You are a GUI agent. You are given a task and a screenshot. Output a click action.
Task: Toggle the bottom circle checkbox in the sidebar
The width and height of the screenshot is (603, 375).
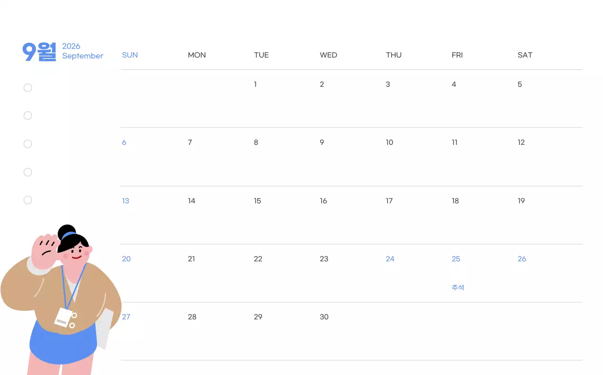[x=28, y=200]
